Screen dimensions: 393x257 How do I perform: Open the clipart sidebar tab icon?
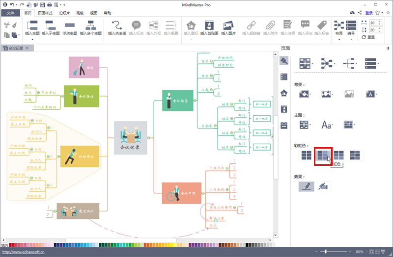pyautogui.click(x=284, y=109)
